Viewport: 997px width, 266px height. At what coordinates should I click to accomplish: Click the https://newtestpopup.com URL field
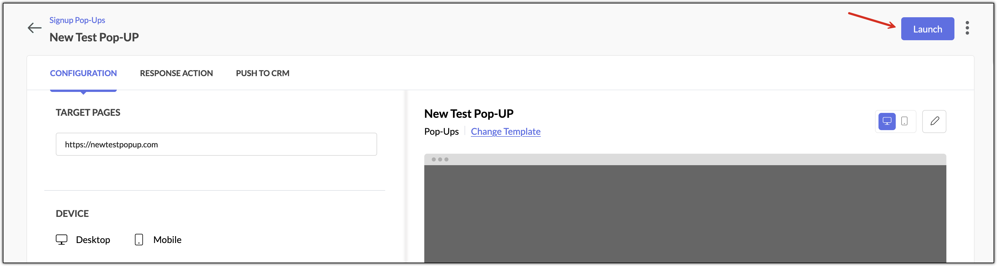(216, 144)
